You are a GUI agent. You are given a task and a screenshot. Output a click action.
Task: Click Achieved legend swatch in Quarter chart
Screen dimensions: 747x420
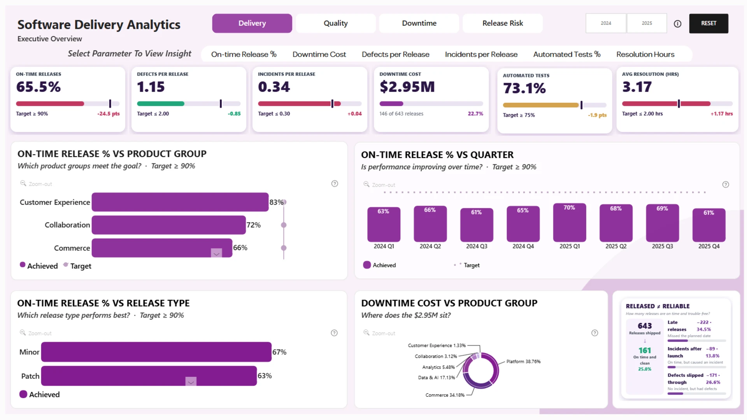pyautogui.click(x=367, y=265)
